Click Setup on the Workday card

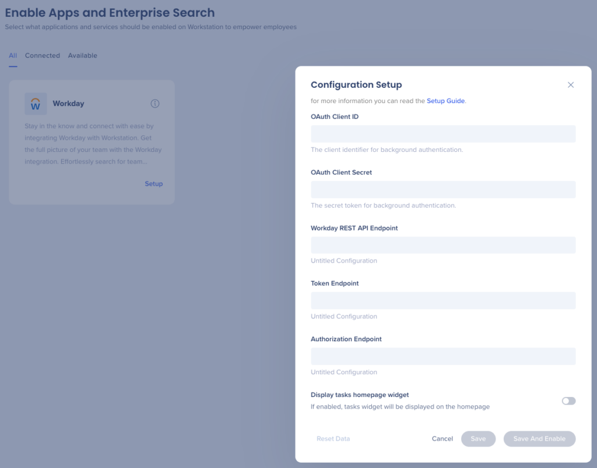tap(153, 183)
